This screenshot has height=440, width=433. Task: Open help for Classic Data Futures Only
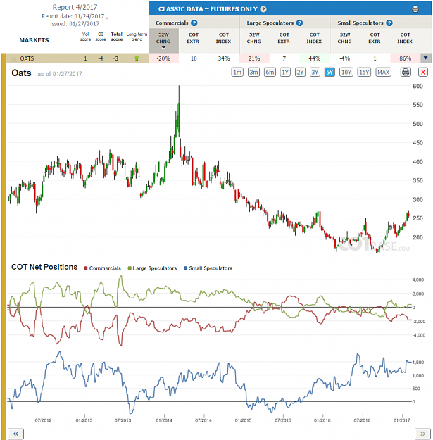pos(263,9)
